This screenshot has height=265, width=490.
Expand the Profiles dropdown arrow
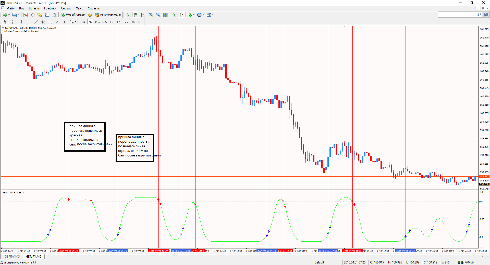tap(18, 15)
